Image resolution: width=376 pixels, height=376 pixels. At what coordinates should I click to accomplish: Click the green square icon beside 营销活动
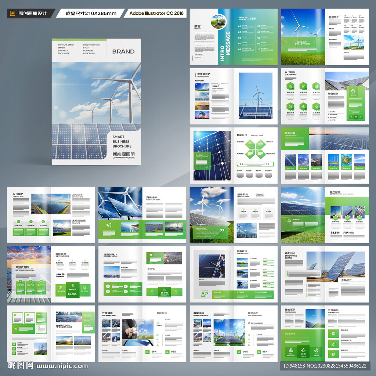click(x=333, y=333)
